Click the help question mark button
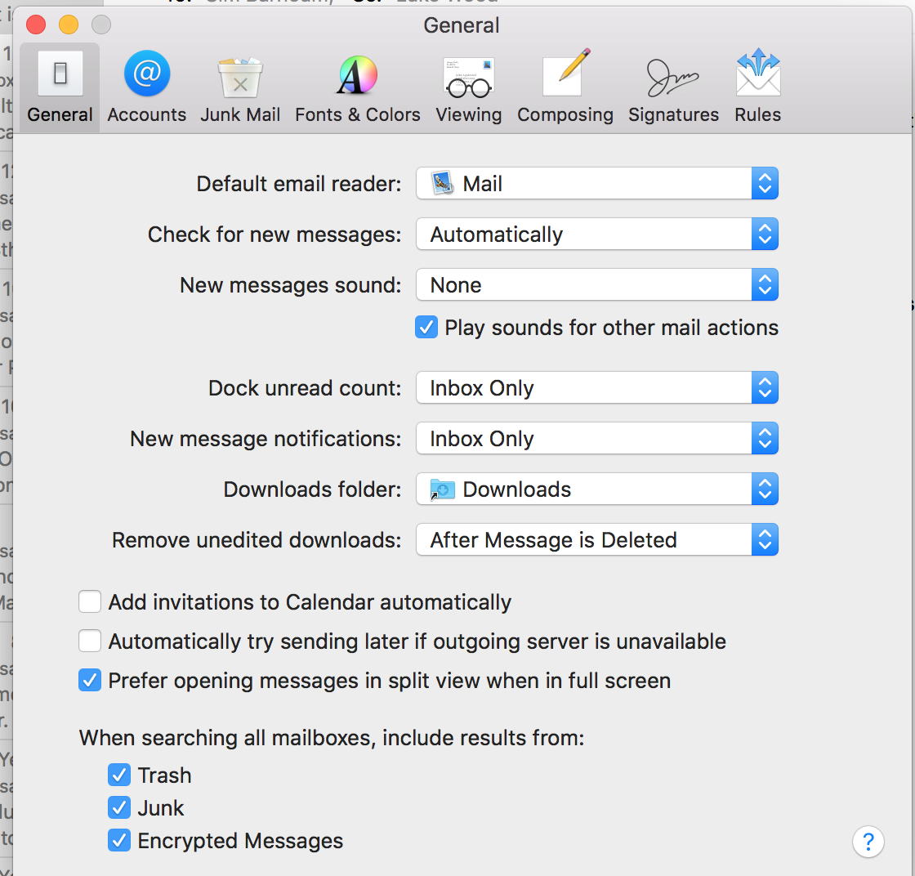 [868, 842]
